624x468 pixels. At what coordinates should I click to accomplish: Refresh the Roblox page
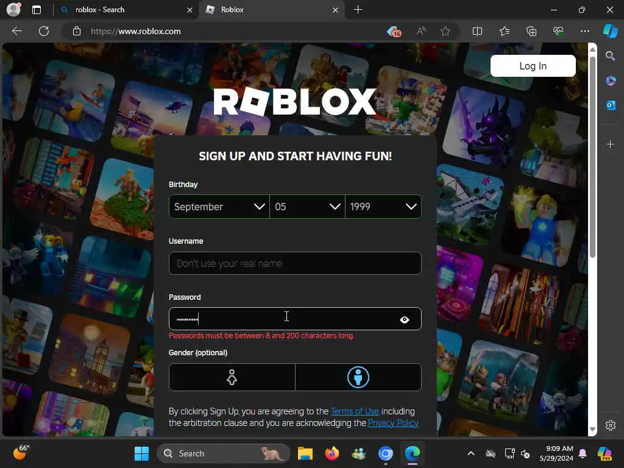44,31
